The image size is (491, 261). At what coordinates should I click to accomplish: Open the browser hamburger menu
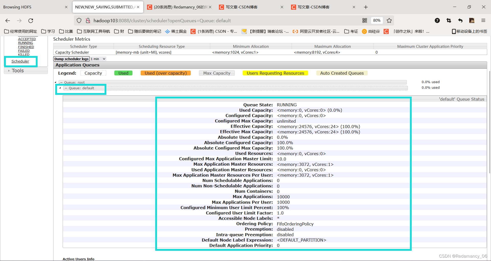point(483,20)
